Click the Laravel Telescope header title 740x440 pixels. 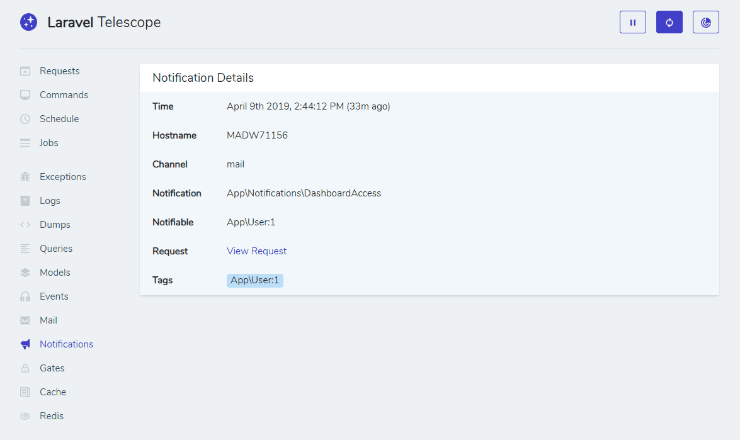103,22
